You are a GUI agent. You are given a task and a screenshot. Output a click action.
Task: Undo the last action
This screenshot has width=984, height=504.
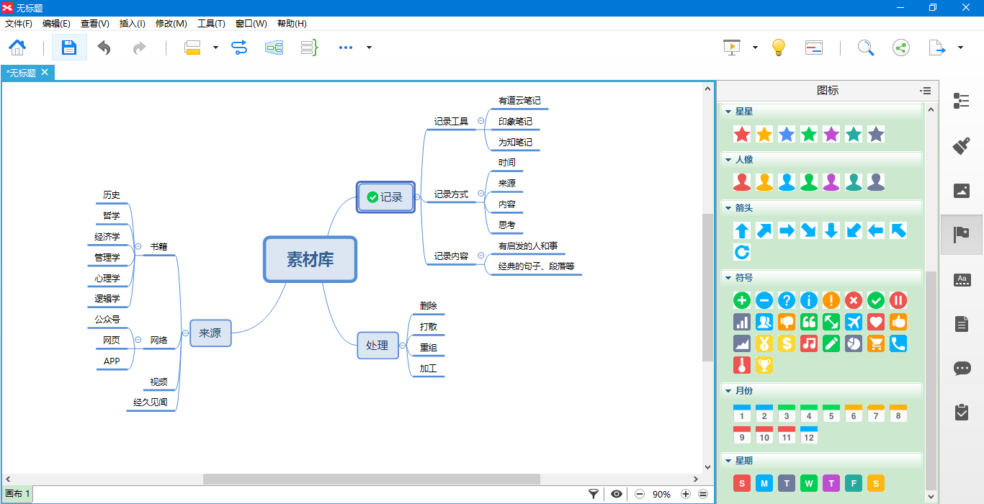[x=104, y=48]
